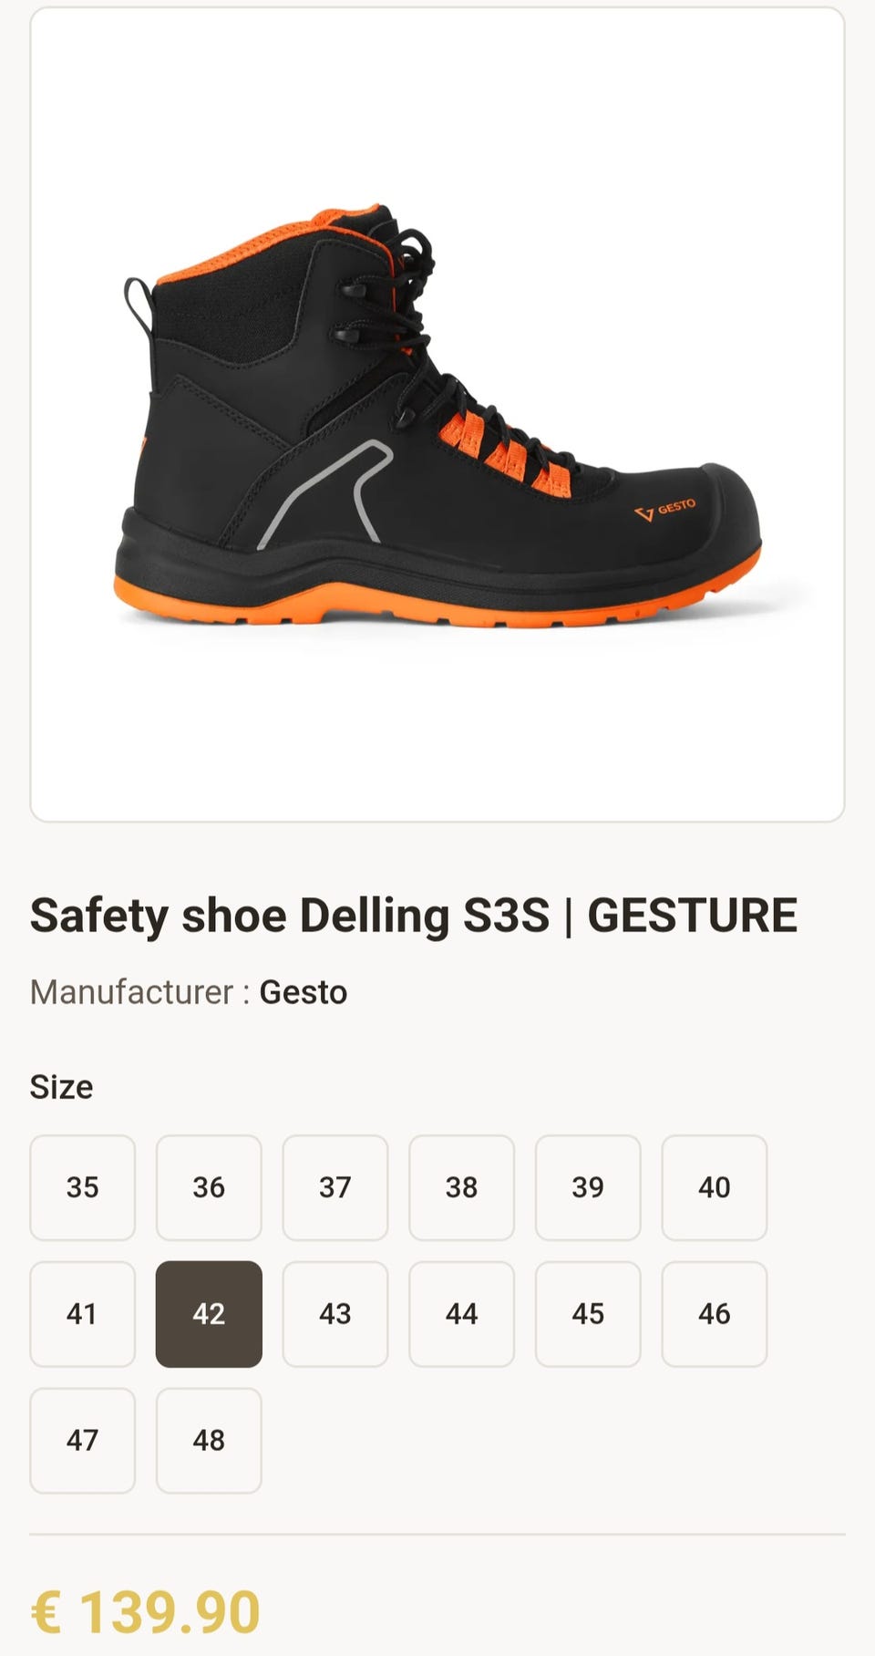875x1656 pixels.
Task: Pick size 44 option
Action: pyautogui.click(x=461, y=1314)
